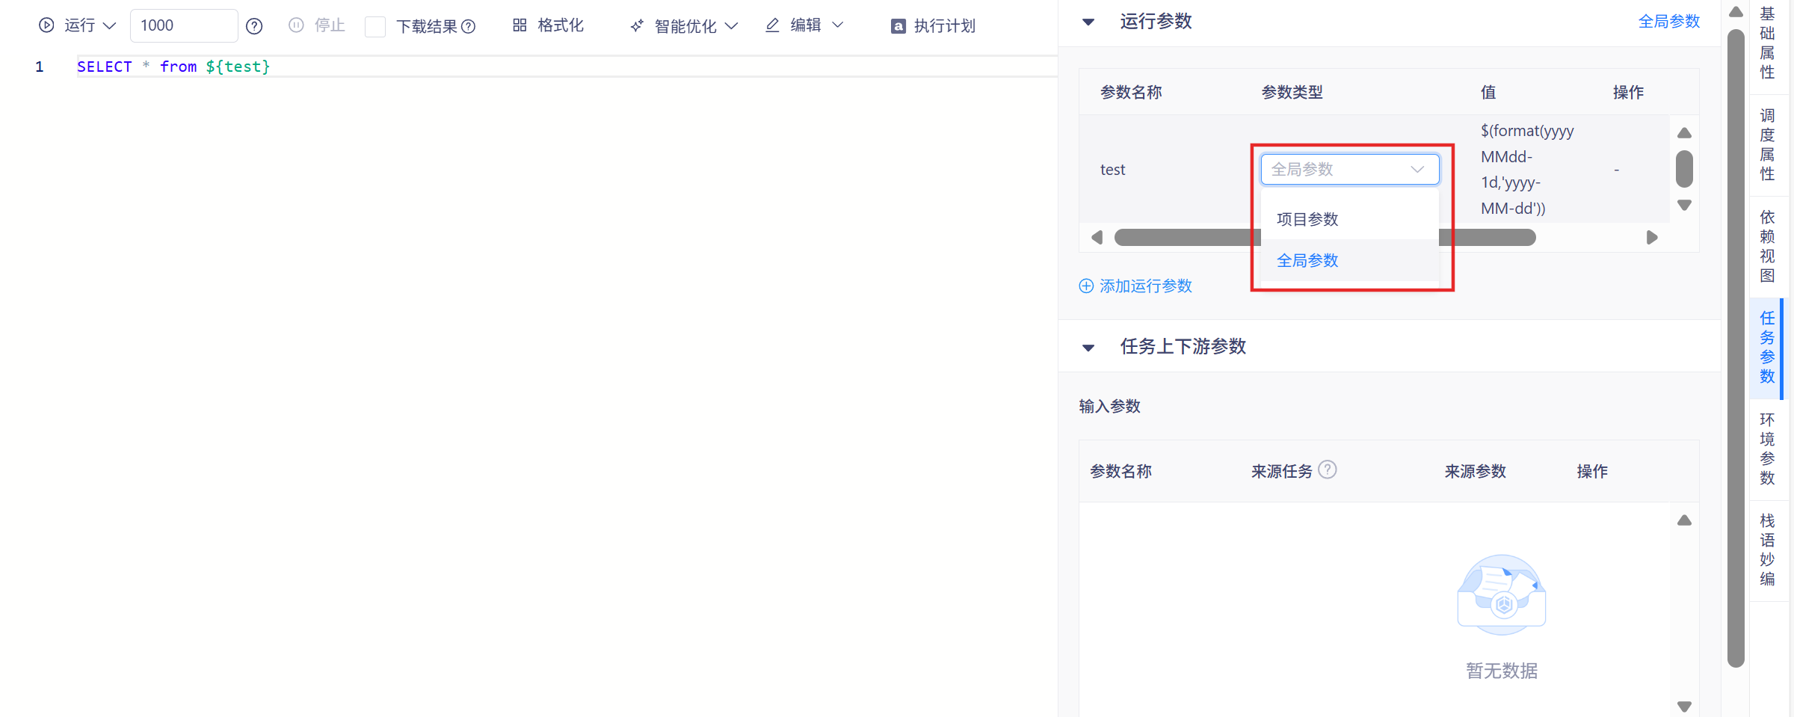Click the up scroll arrow next to test row
The width and height of the screenshot is (1794, 717).
click(x=1684, y=133)
